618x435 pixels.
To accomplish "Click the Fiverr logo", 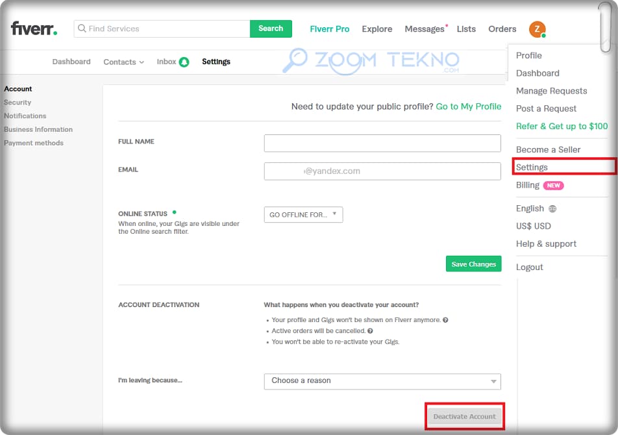I will point(34,29).
